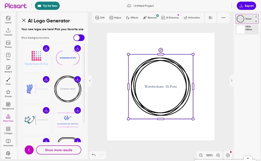Expand the bottom panel with up chevron
This screenshot has width=261, height=161.
pos(248,158)
